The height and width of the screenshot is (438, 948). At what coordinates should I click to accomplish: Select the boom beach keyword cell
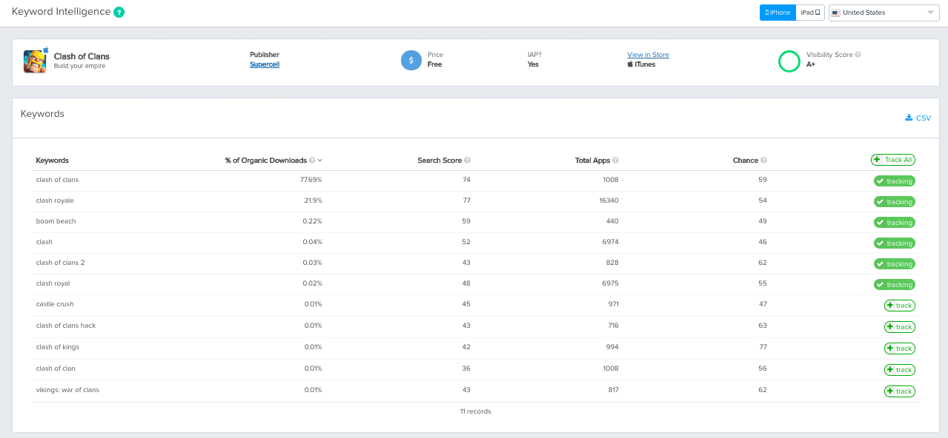coord(56,221)
